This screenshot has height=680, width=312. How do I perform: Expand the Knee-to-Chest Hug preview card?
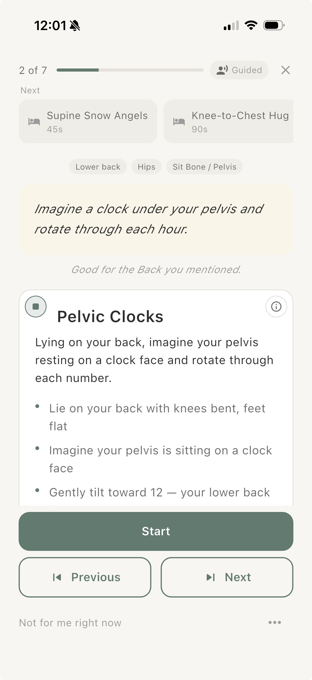tap(228, 121)
